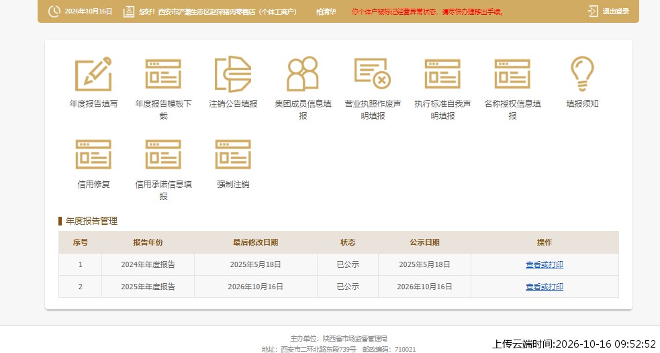This screenshot has width=660, height=353.
Task: Open the 强制注销 icon
Action: (x=233, y=154)
